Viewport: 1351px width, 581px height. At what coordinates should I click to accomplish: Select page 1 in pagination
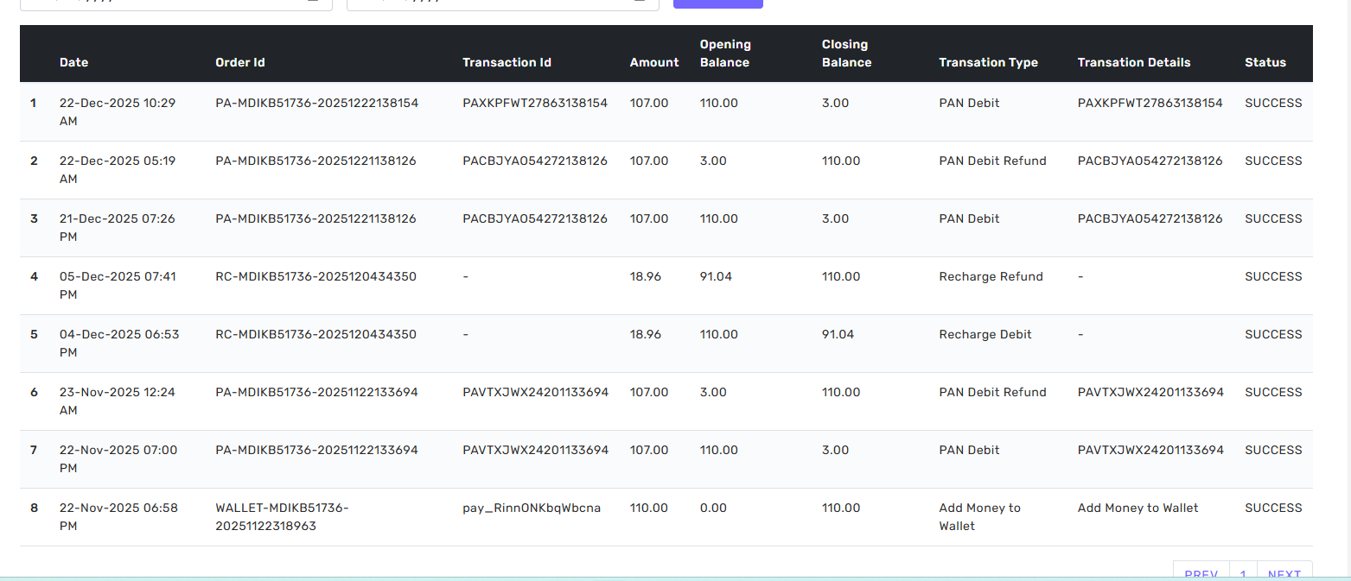(x=1243, y=573)
